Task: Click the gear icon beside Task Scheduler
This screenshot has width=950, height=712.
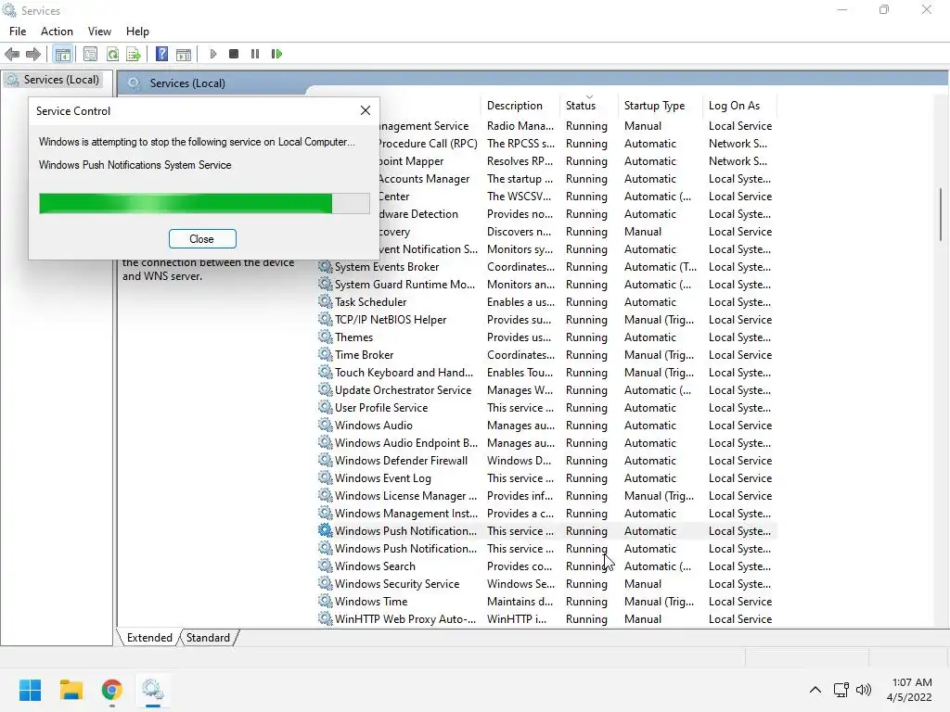Action: pos(326,301)
